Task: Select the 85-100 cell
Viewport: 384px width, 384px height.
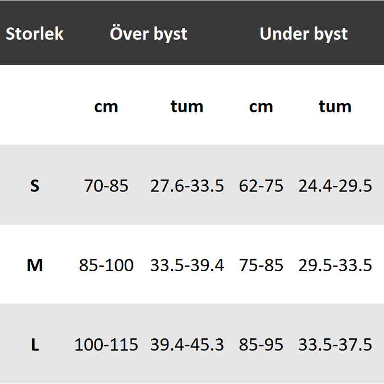Action: tap(106, 265)
